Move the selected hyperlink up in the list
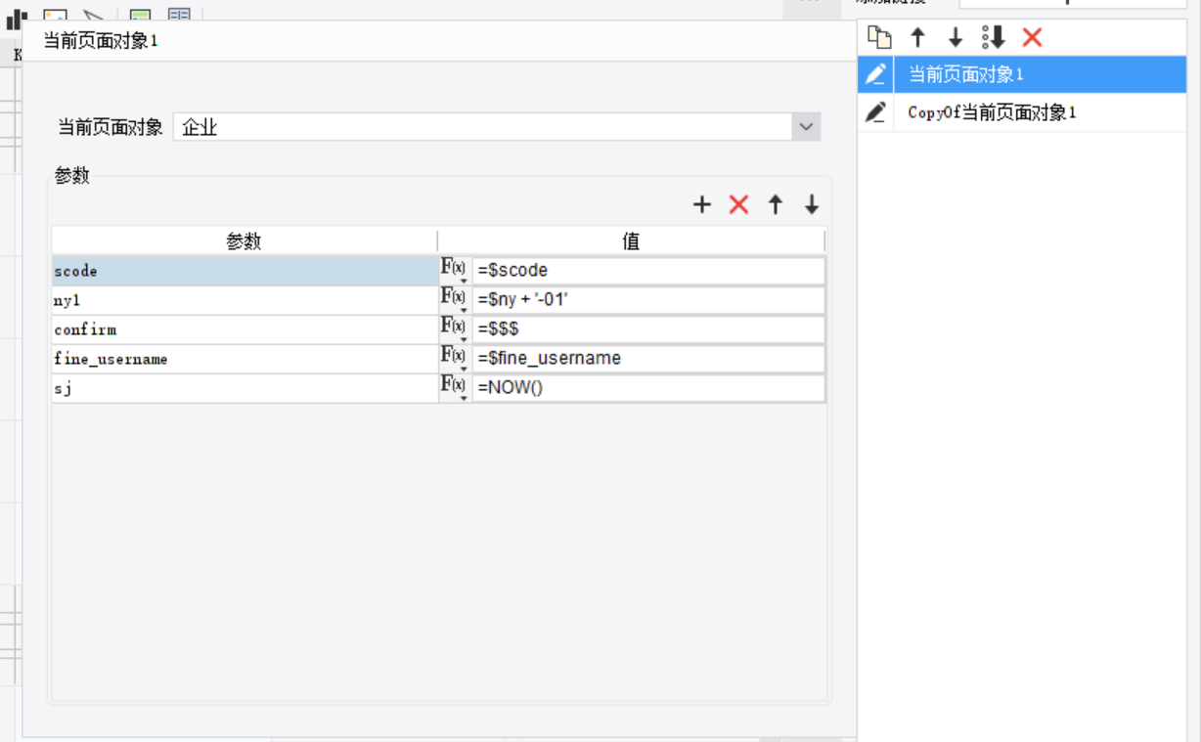The width and height of the screenshot is (1201, 742). click(x=917, y=38)
